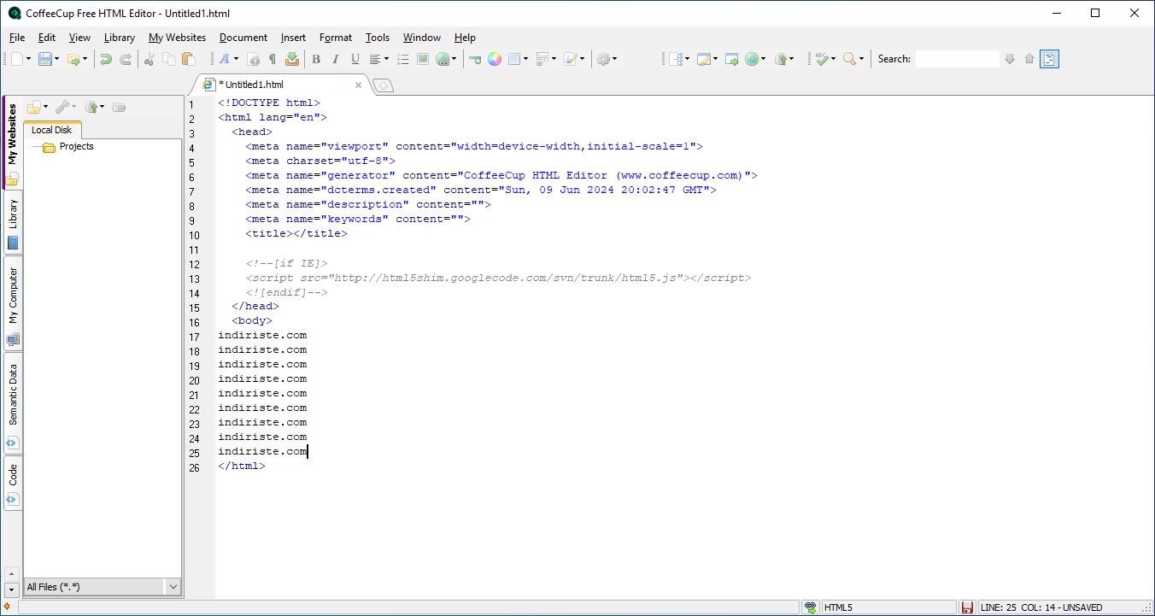The height and width of the screenshot is (616, 1155).
Task: Insert a bulleted list
Action: pyautogui.click(x=403, y=59)
